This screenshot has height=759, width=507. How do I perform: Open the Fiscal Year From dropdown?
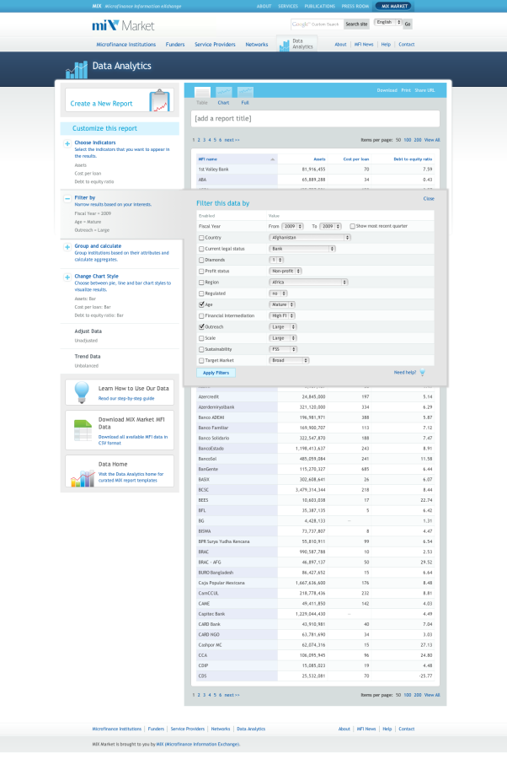tap(292, 226)
